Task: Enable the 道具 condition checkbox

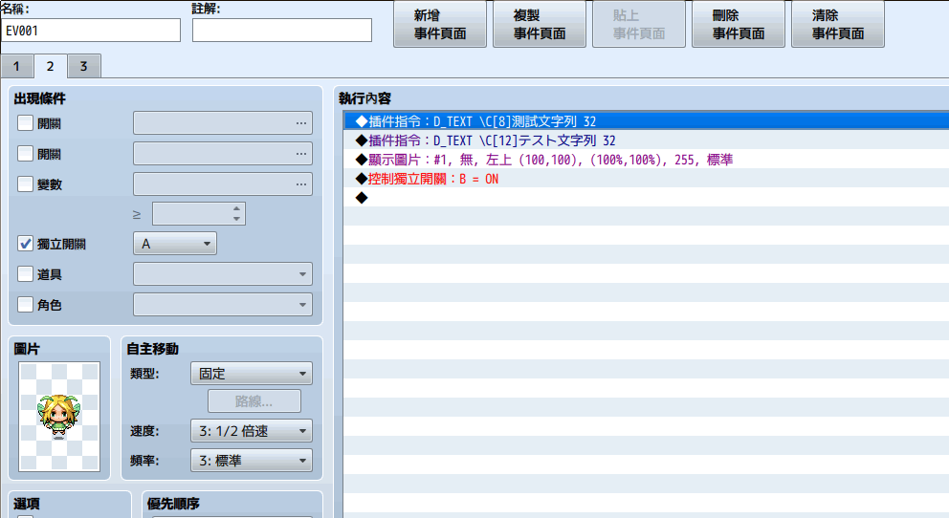Action: point(26,273)
